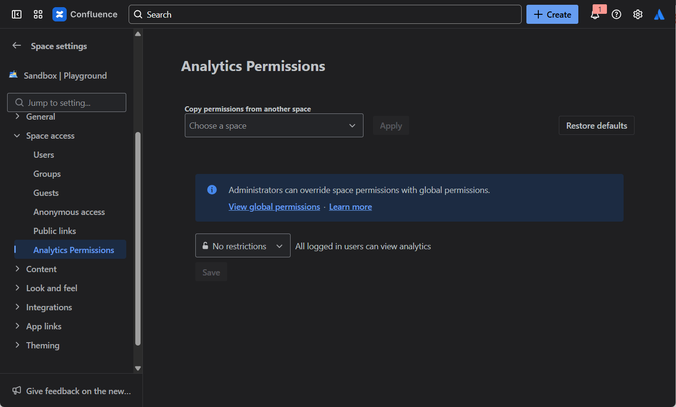
Task: Open the Choose a space dropdown
Action: point(274,125)
